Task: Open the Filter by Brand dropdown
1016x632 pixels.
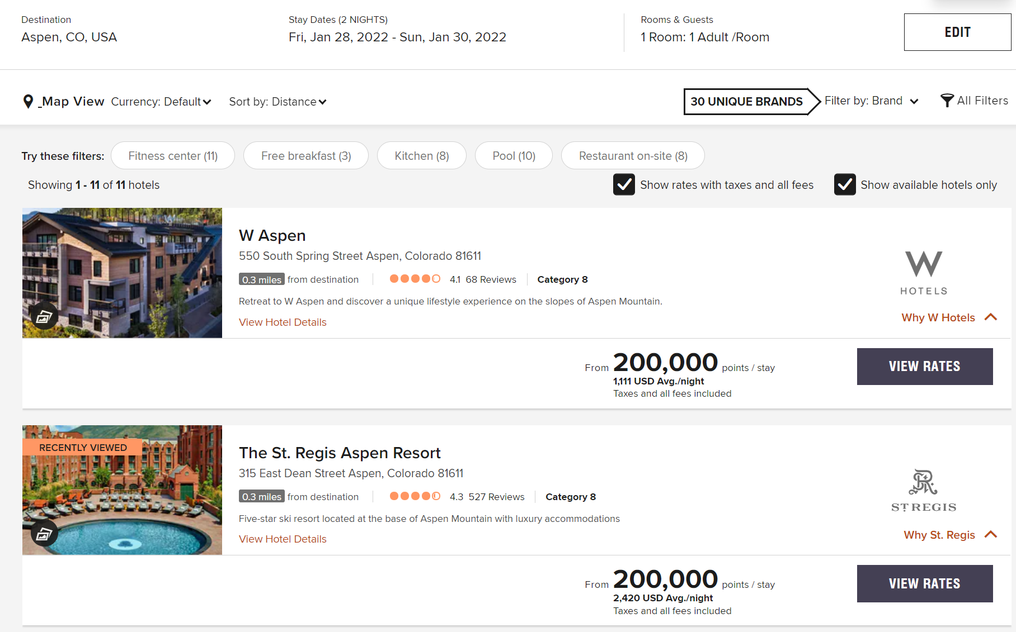Action: click(871, 101)
